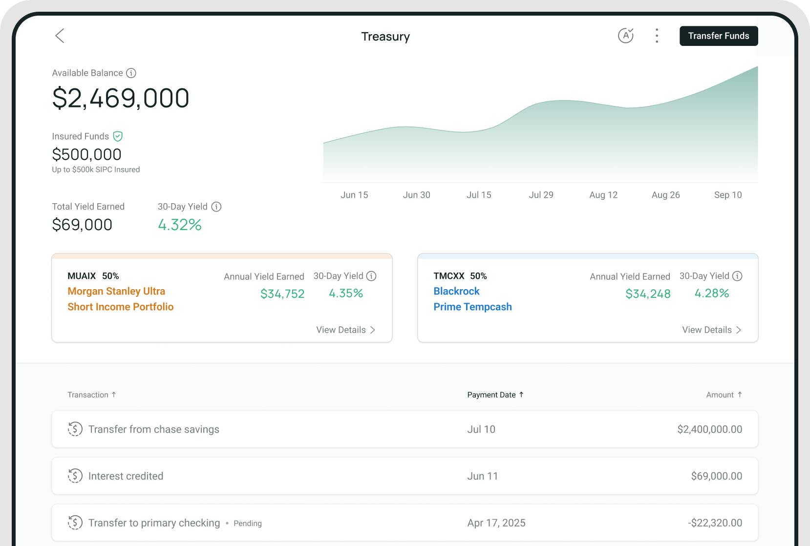Click the $69,000 total yield earned
This screenshot has width=810, height=546.
coord(82,225)
